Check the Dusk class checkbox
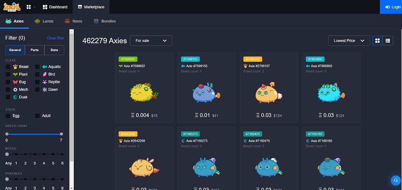 pyautogui.click(x=8, y=97)
